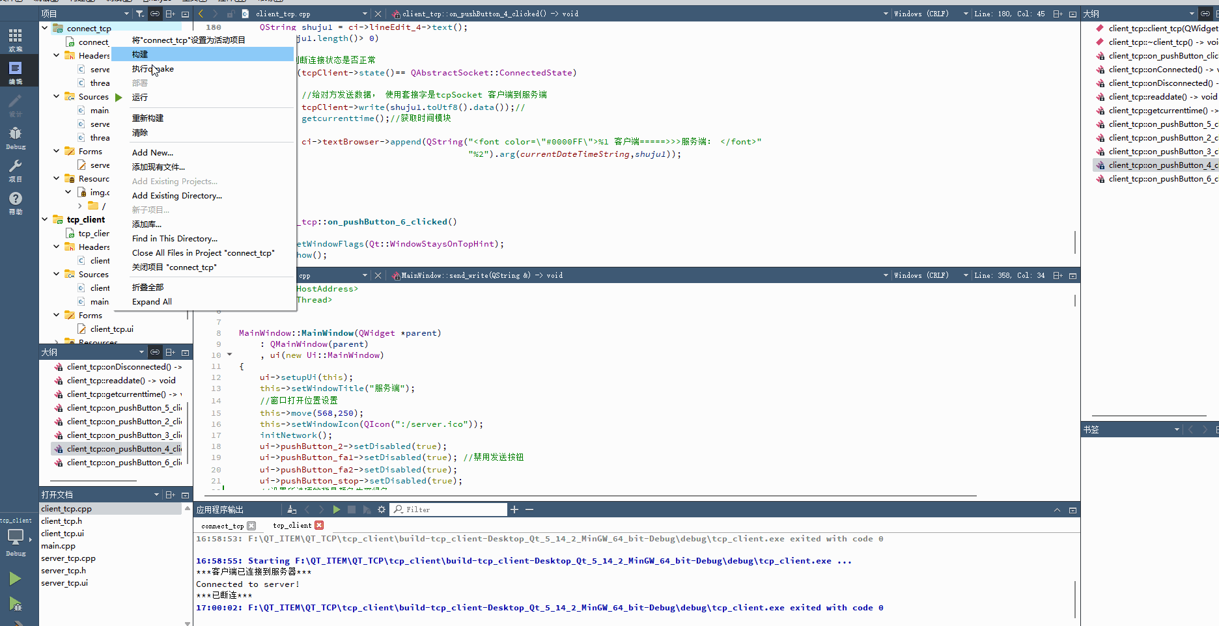The width and height of the screenshot is (1219, 626).
Task: Go forward in editor navigation history
Action: [216, 14]
